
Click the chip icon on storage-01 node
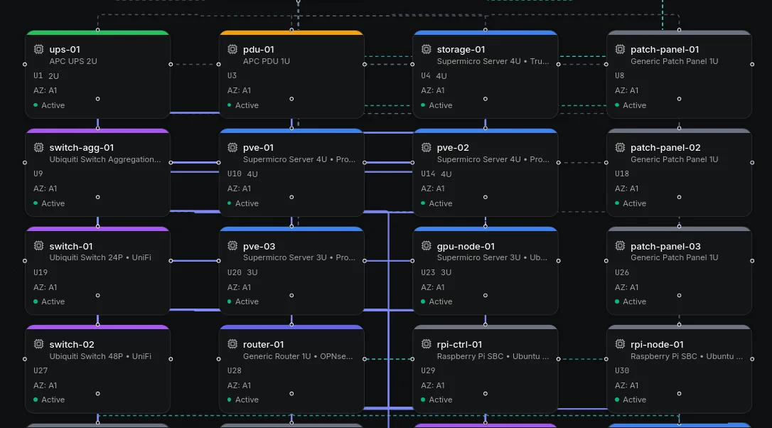[427, 49]
